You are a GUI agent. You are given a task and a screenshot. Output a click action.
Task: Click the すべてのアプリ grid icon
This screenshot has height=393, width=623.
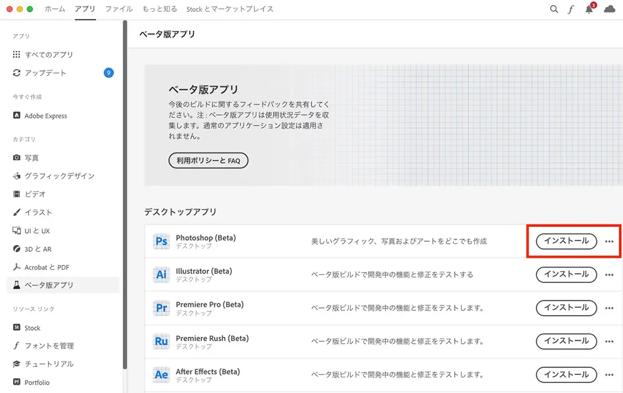pos(16,54)
